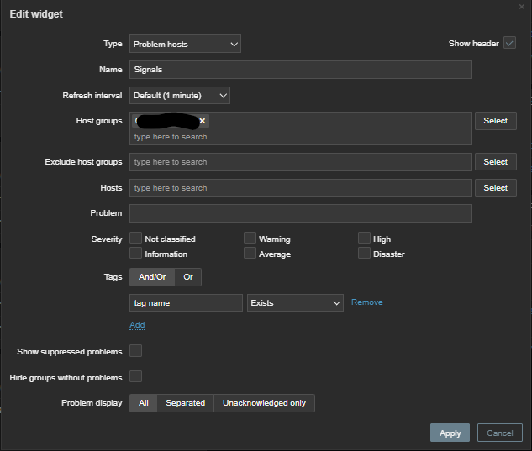Viewport: 532px width, 451px height.
Task: Tick the Not classified severity checkbox
Action: pyautogui.click(x=136, y=239)
